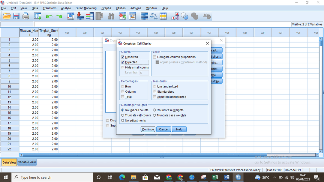Click Cancel in Cell Display dialog

click(164, 129)
